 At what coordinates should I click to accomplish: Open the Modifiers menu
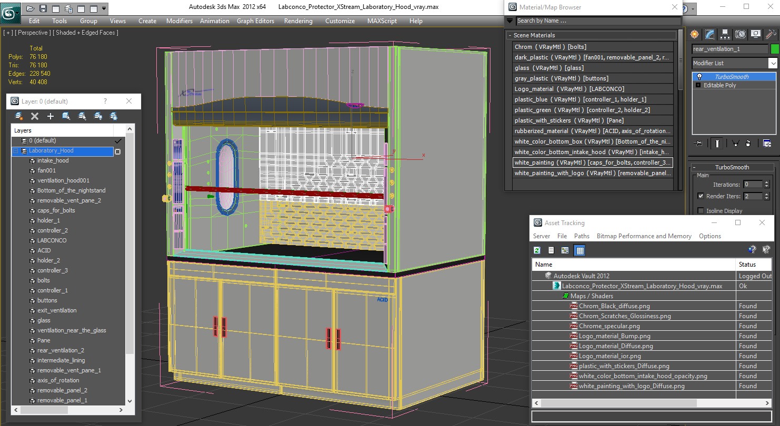tap(179, 21)
